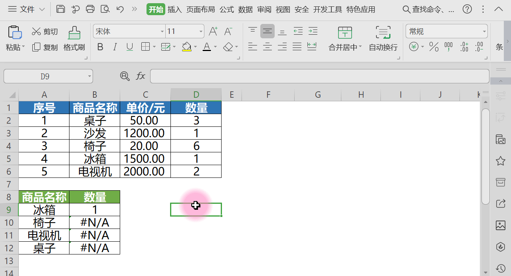Open the find commands search icon
This screenshot has height=276, width=511.
tap(406, 9)
